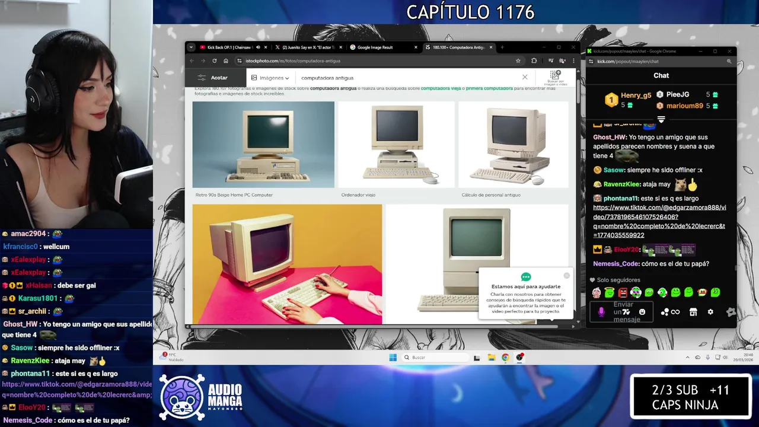Open Cálculo de personal antiguo photo

click(x=513, y=145)
